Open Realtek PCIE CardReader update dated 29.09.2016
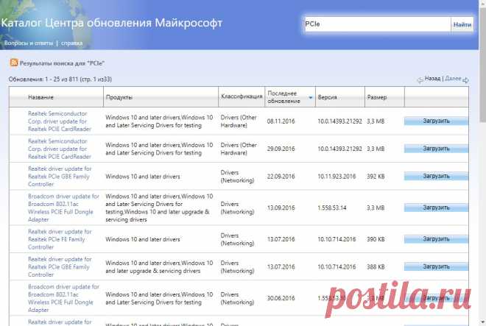 click(60, 149)
